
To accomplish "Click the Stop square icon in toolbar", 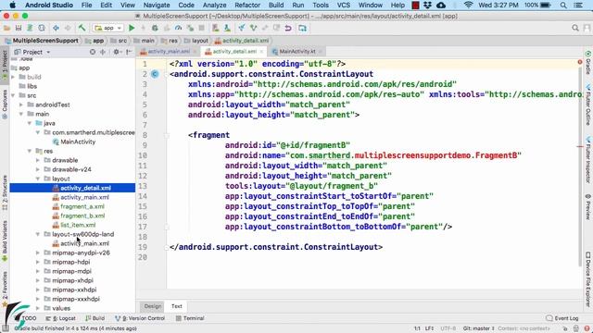I will 202,28.
